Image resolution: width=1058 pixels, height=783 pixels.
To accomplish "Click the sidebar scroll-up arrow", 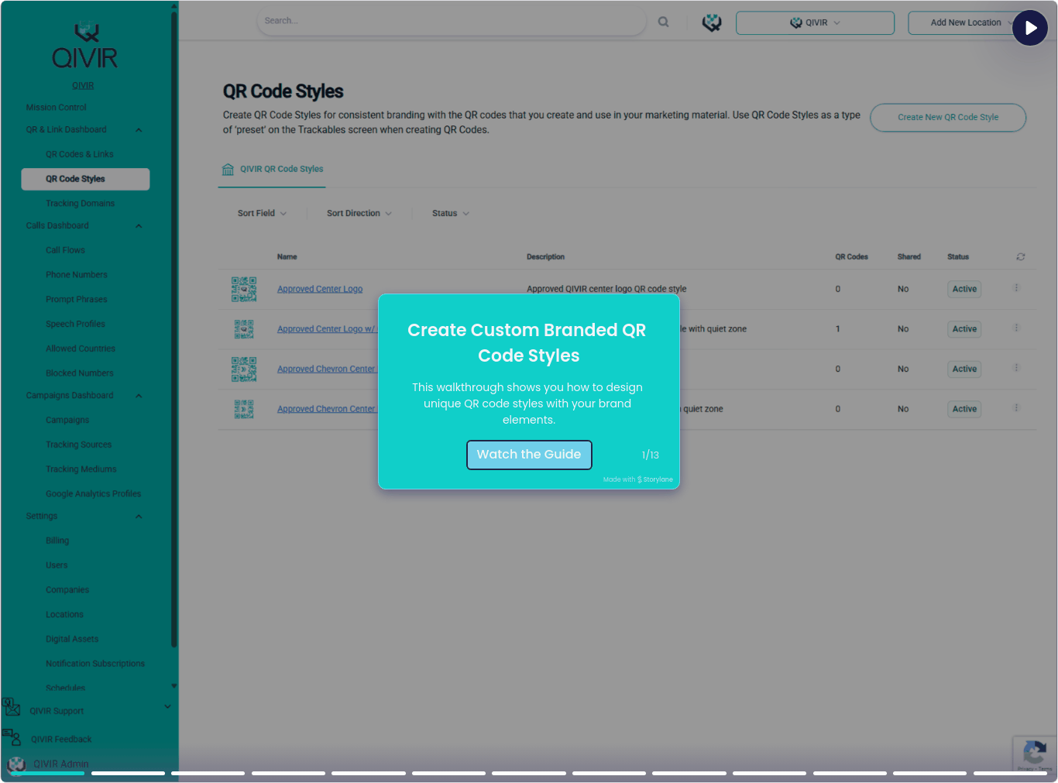I will click(x=174, y=6).
